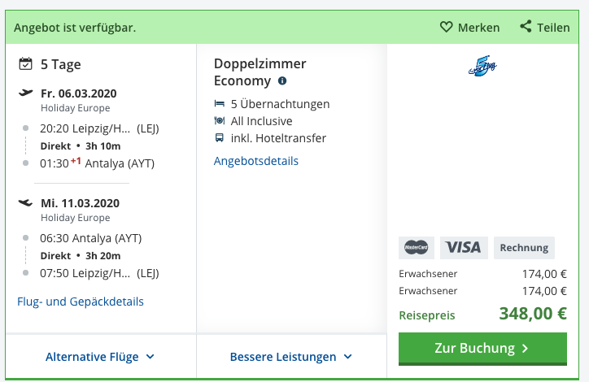Click chevron next to Bessere Leistungen

(x=348, y=357)
